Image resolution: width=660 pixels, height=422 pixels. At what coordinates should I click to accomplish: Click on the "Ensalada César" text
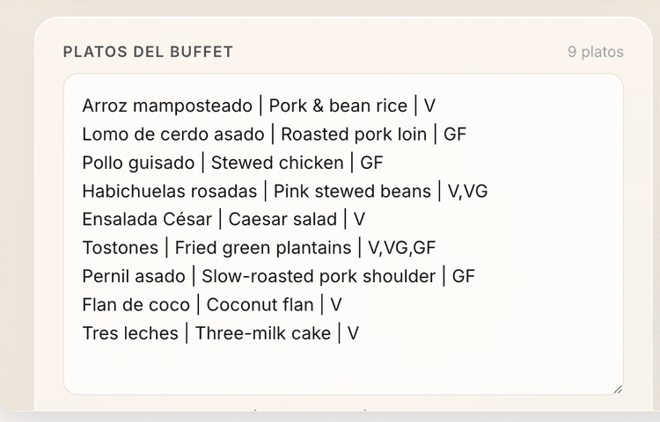147,219
